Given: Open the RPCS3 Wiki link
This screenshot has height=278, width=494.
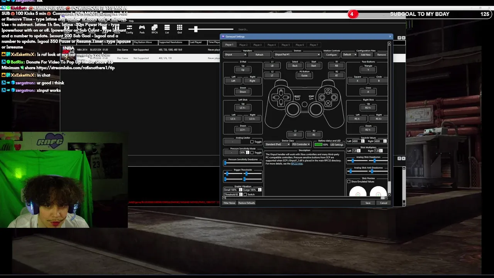Looking at the screenshot, I should pyautogui.click(x=297, y=164).
